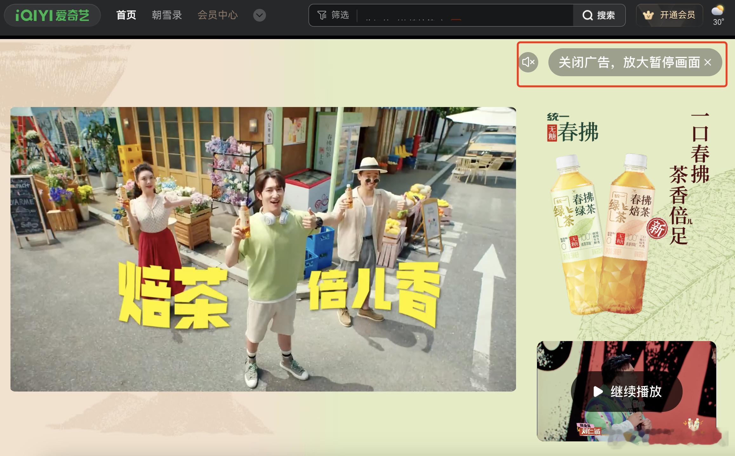Image resolution: width=735 pixels, height=456 pixels.
Task: Click the funnel filter icon
Action: pyautogui.click(x=322, y=15)
